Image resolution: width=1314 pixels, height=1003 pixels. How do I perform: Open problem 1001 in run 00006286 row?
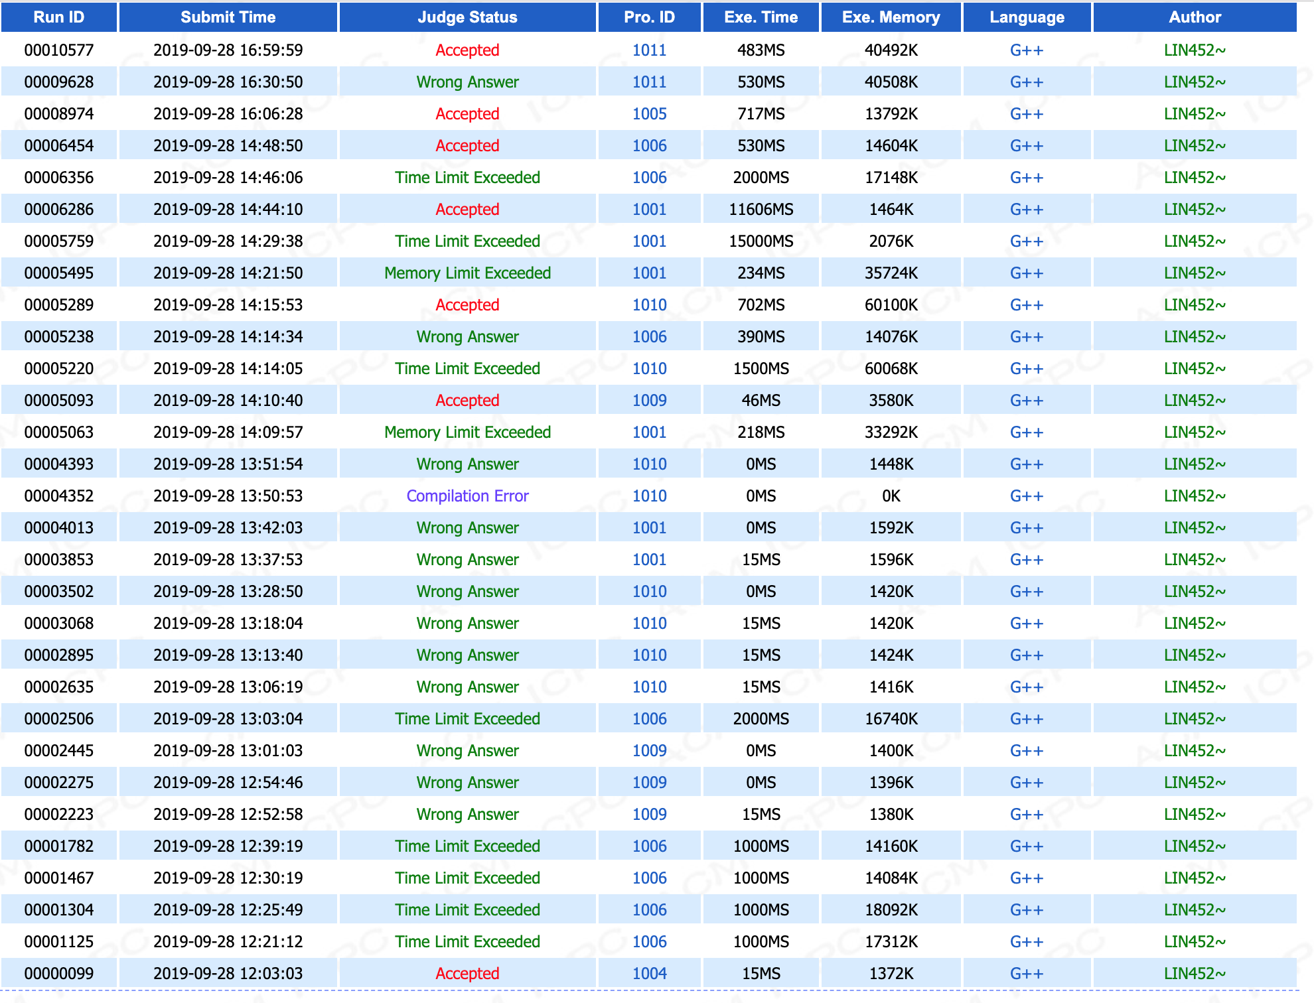[649, 210]
